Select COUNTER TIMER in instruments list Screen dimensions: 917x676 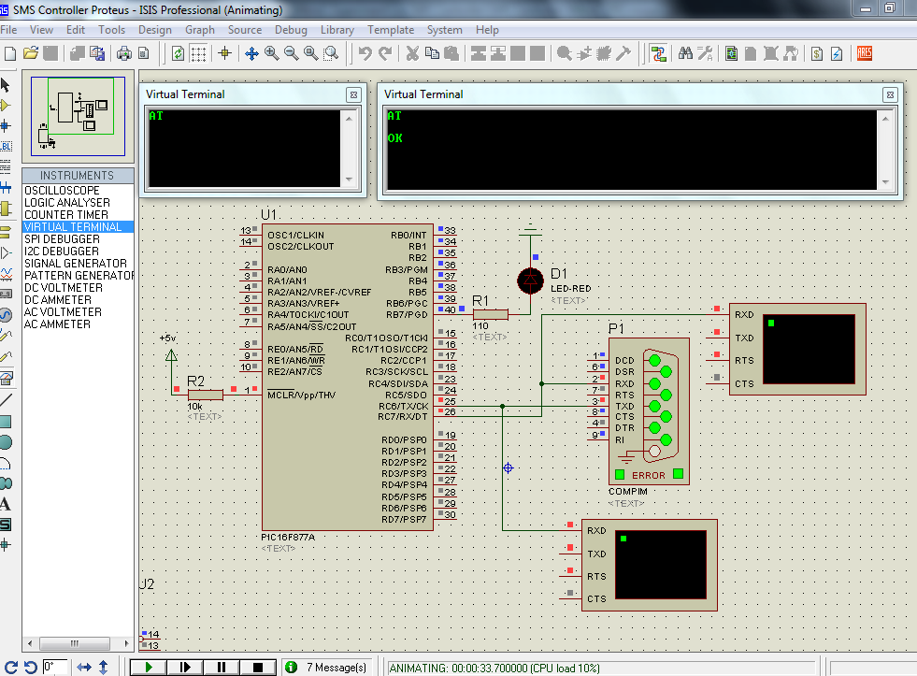coord(78,215)
